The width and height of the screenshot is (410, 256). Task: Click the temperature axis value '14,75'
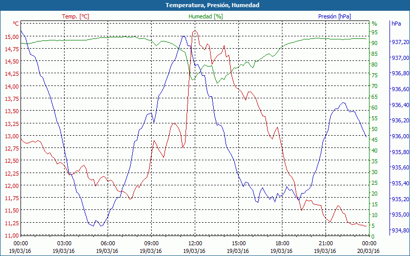[x=12, y=49]
